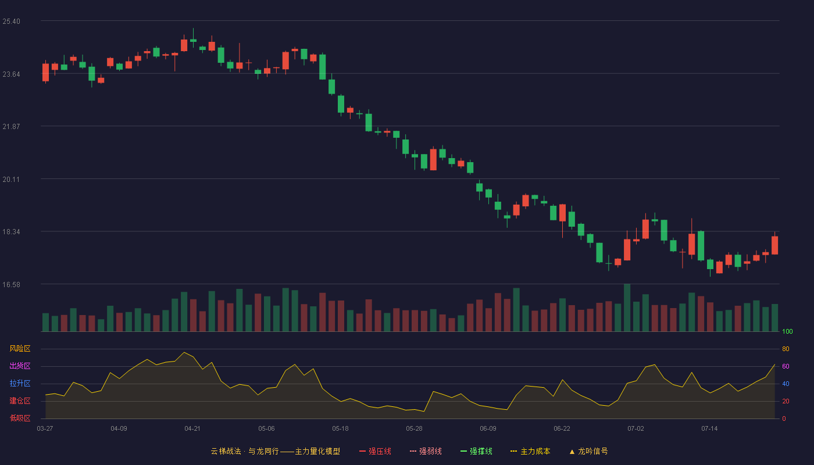Click the green 100 indicator scale label

(x=787, y=332)
